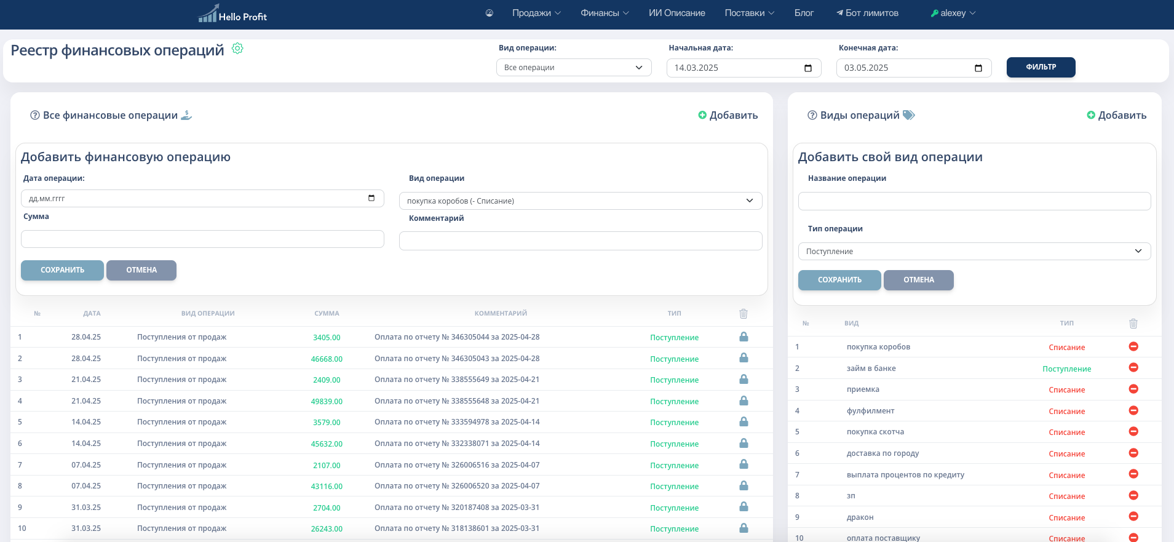Viewport: 1174px width, 542px height.
Task: Delete the зп operation type
Action: 1133,495
